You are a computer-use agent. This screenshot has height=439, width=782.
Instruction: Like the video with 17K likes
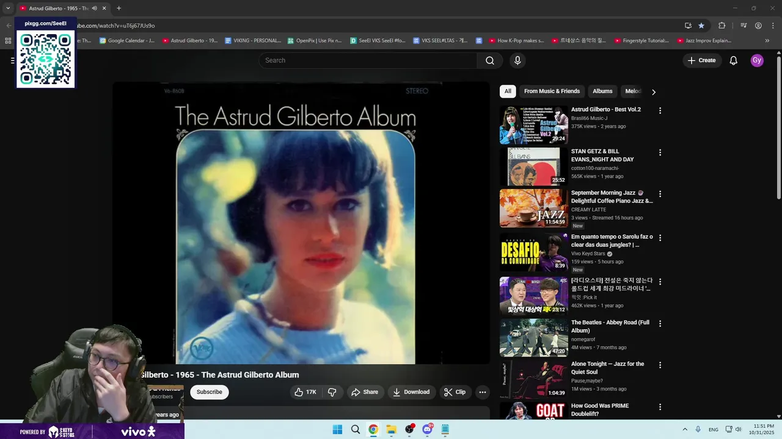tap(305, 392)
